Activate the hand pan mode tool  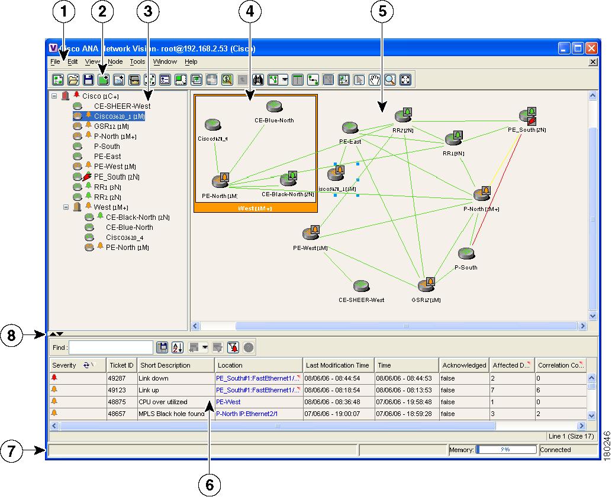click(x=374, y=80)
